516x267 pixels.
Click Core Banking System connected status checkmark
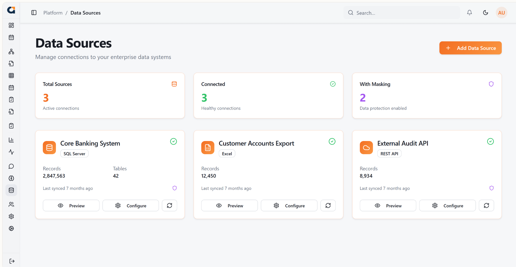[174, 142]
